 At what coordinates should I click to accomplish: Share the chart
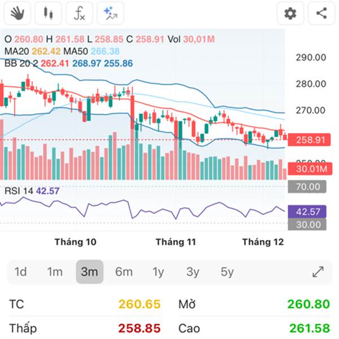pos(321,13)
